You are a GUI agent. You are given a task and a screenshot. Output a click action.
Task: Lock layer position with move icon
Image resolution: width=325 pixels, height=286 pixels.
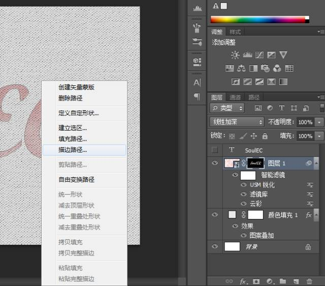tap(254, 136)
